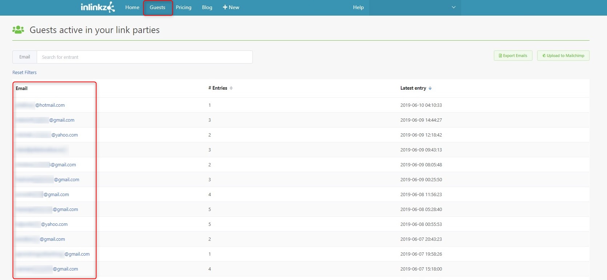Viewport: 607px width, 280px height.
Task: Open guest email with 2019-06-08 11:56:23 entry
Action: coord(42,195)
